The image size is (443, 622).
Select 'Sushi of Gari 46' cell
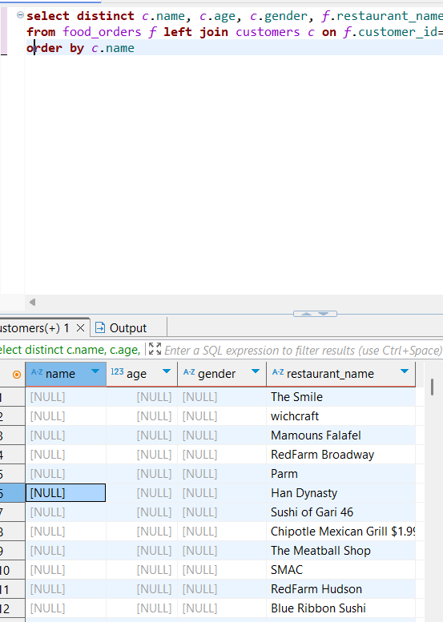(x=341, y=512)
